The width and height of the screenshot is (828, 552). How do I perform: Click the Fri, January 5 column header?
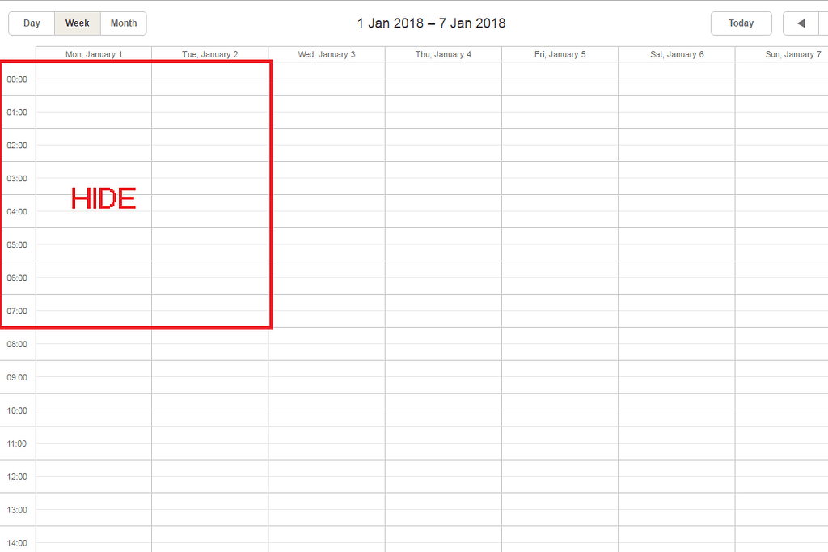pos(560,54)
